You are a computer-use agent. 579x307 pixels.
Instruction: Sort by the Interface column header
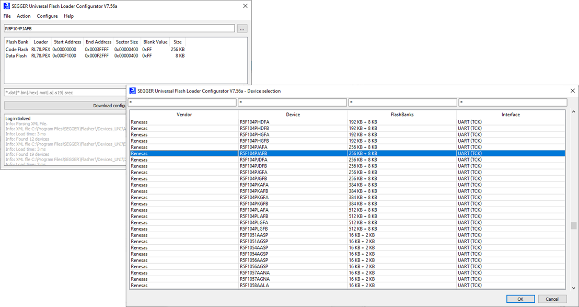point(511,115)
